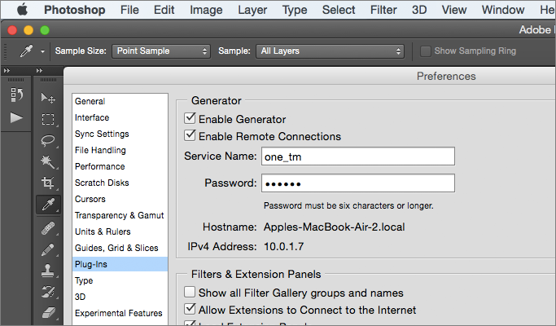
Task: Select Guides, Grid & Slices category
Action: pos(120,249)
